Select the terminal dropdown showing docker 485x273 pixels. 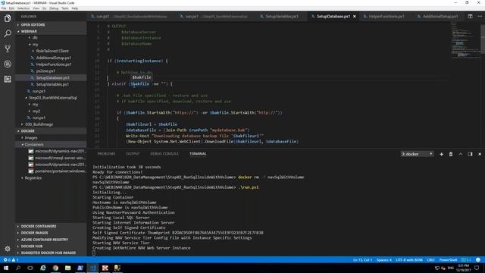click(x=417, y=154)
